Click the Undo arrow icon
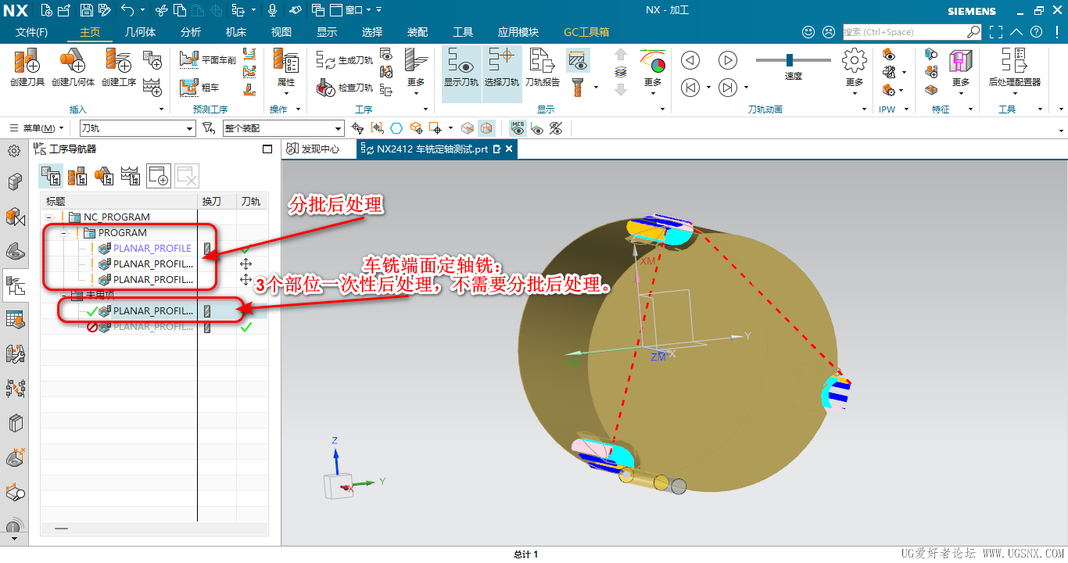 coord(127,10)
